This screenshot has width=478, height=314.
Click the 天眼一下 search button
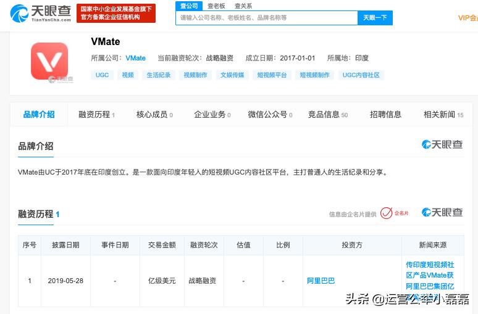click(x=375, y=18)
